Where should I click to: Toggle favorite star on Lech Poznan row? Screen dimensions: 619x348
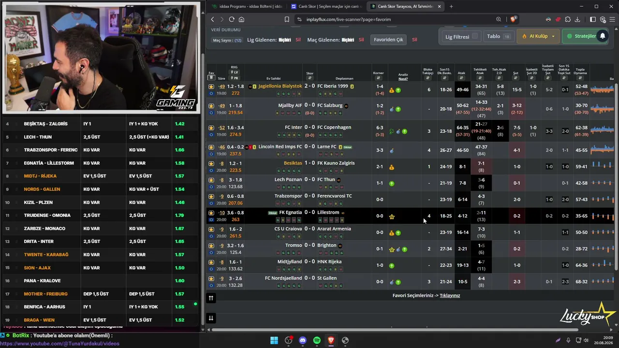click(x=211, y=180)
